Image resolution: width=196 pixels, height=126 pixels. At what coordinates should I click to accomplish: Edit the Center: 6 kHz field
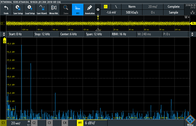click(x=72, y=34)
